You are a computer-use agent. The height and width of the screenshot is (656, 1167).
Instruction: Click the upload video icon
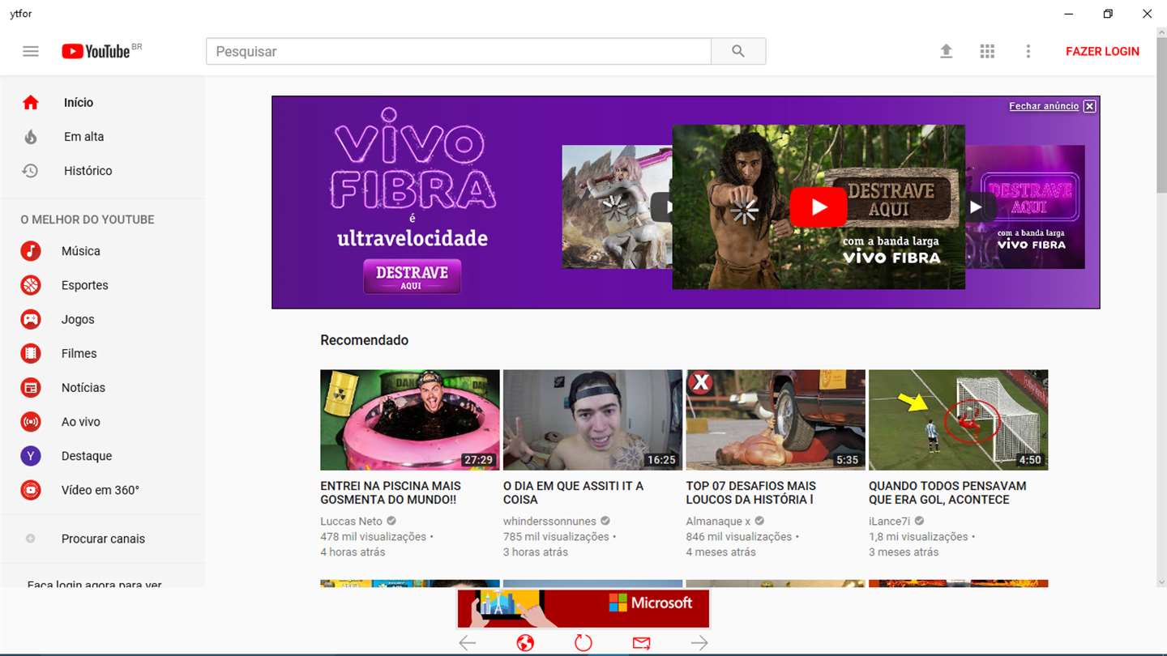[x=946, y=51]
